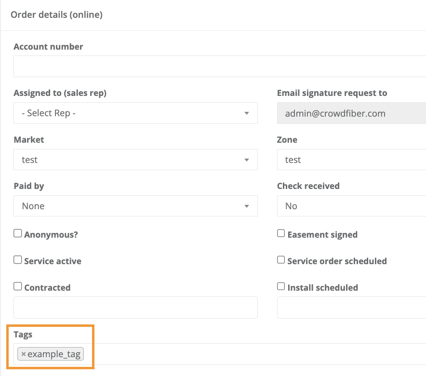Expand the Zone selector showing test
Image resolution: width=426 pixels, height=376 pixels.
click(x=351, y=160)
